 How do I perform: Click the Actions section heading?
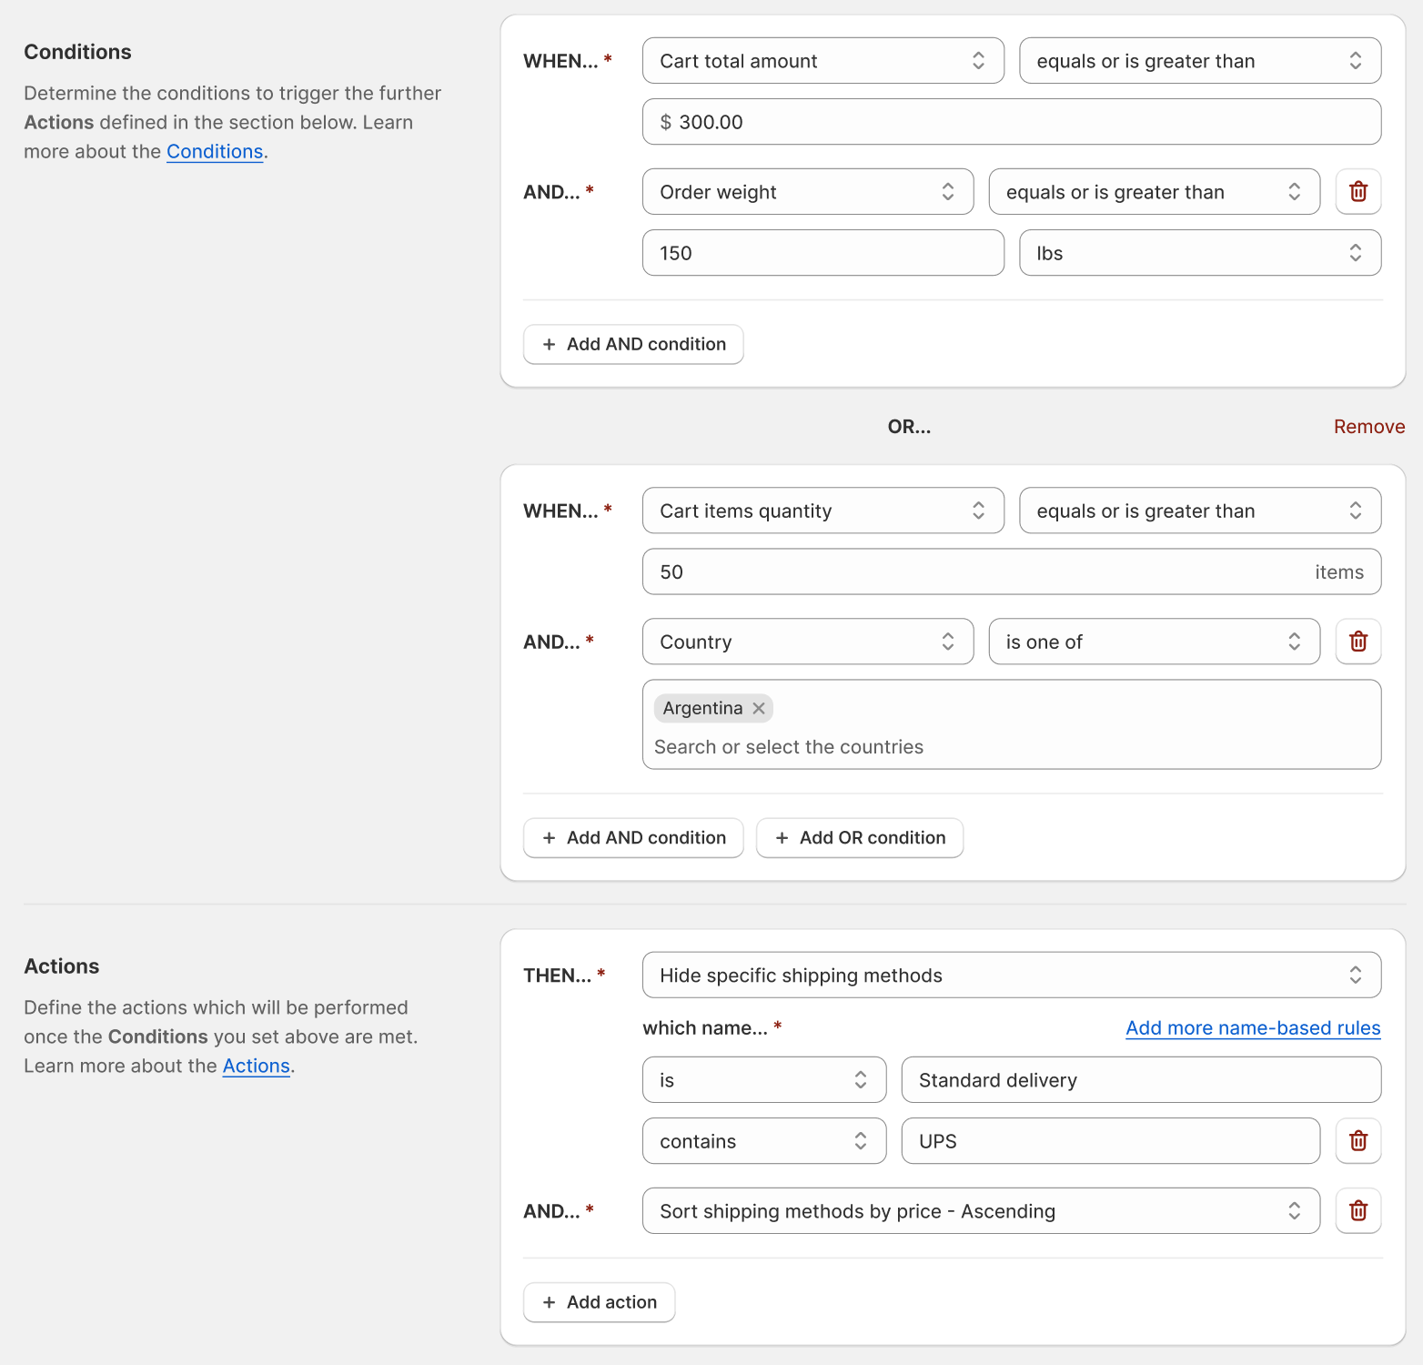point(62,966)
